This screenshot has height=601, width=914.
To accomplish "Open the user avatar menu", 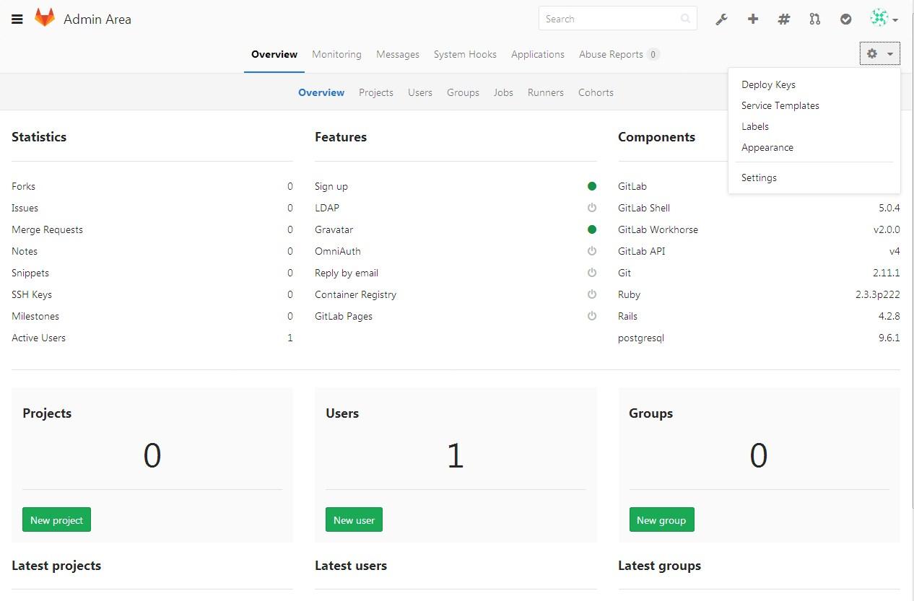I will (884, 19).
